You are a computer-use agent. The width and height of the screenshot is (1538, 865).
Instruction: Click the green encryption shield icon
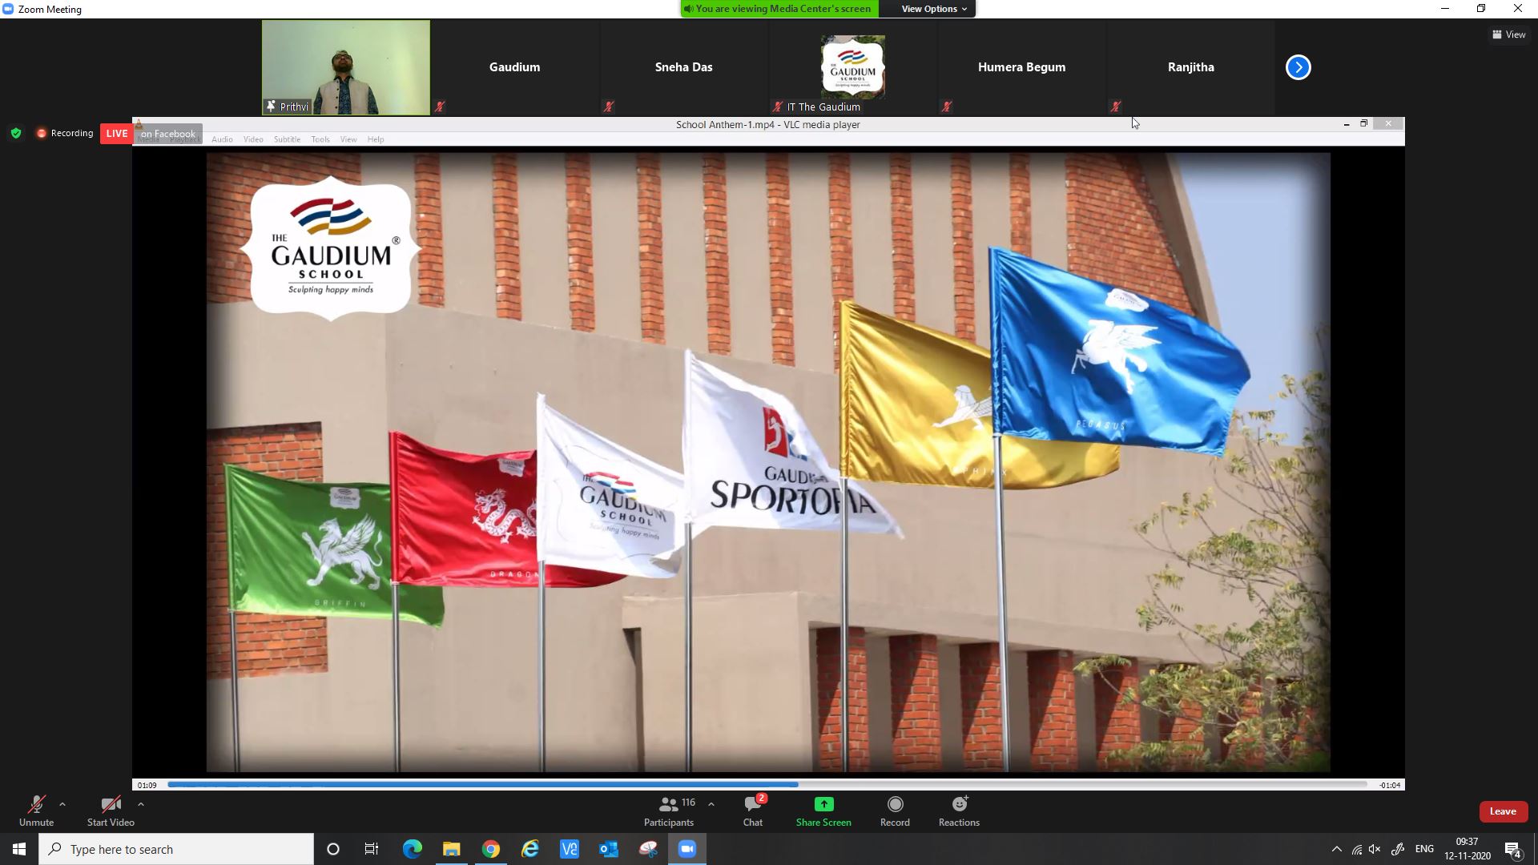16,133
